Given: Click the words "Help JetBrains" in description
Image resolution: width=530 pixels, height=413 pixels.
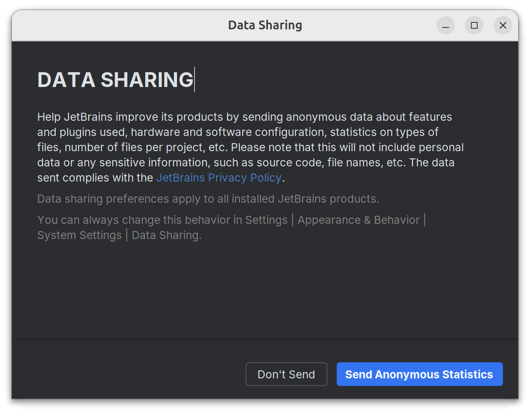Looking at the screenshot, I should 75,117.
